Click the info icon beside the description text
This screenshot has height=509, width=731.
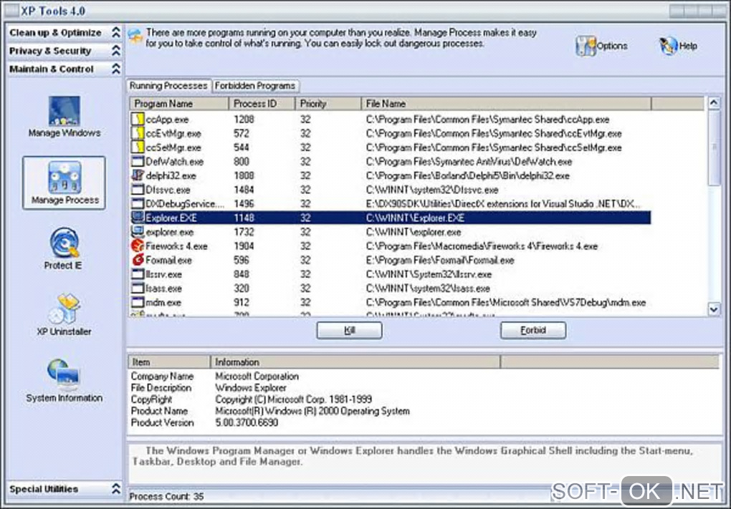(x=135, y=37)
